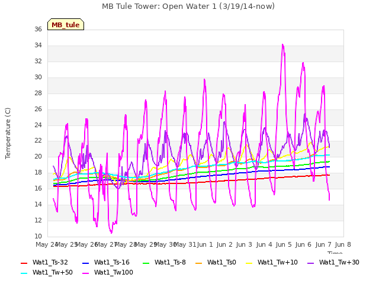Click the orange Wat1_Ts0 legend swatch
Viewport: 379px width, 284px height.
[198, 263]
